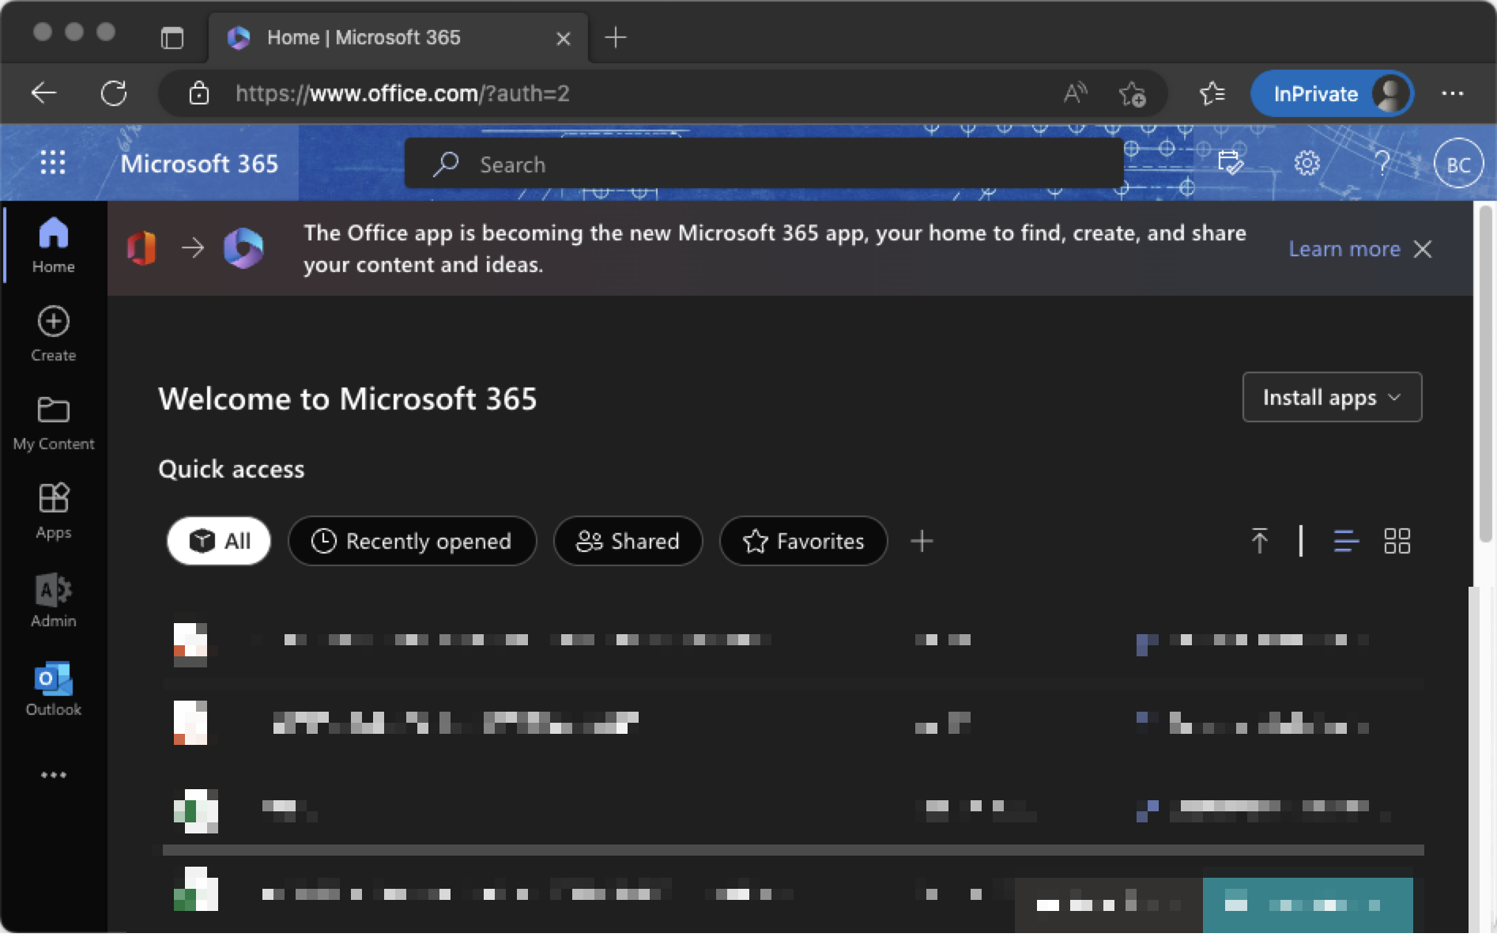Switch Quick access to list view
The width and height of the screenshot is (1497, 941).
(x=1346, y=541)
